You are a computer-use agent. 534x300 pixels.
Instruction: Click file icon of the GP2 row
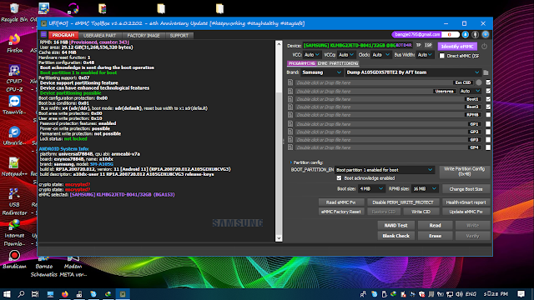pos(290,132)
